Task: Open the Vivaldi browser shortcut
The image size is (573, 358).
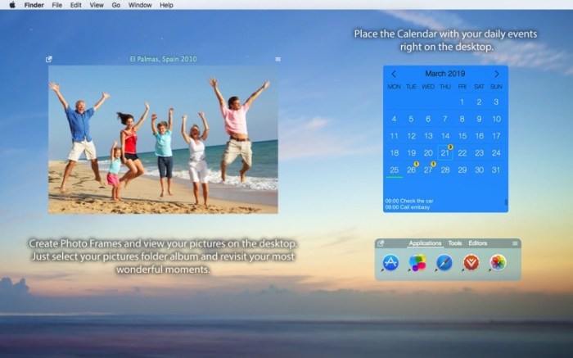Action: point(471,263)
